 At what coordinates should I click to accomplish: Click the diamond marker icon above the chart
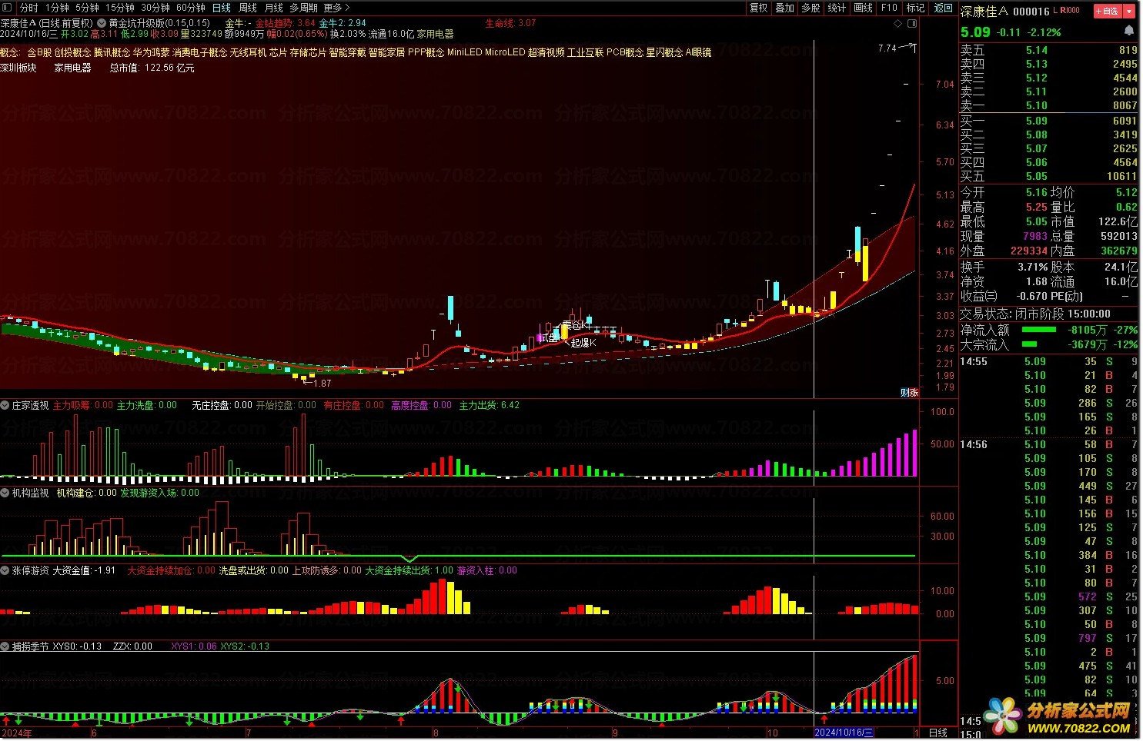[897, 24]
